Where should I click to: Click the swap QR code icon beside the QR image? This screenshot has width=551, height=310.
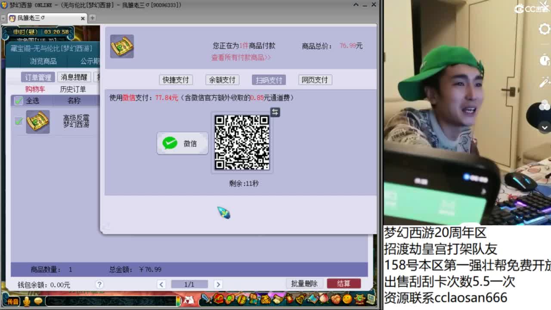pyautogui.click(x=275, y=112)
